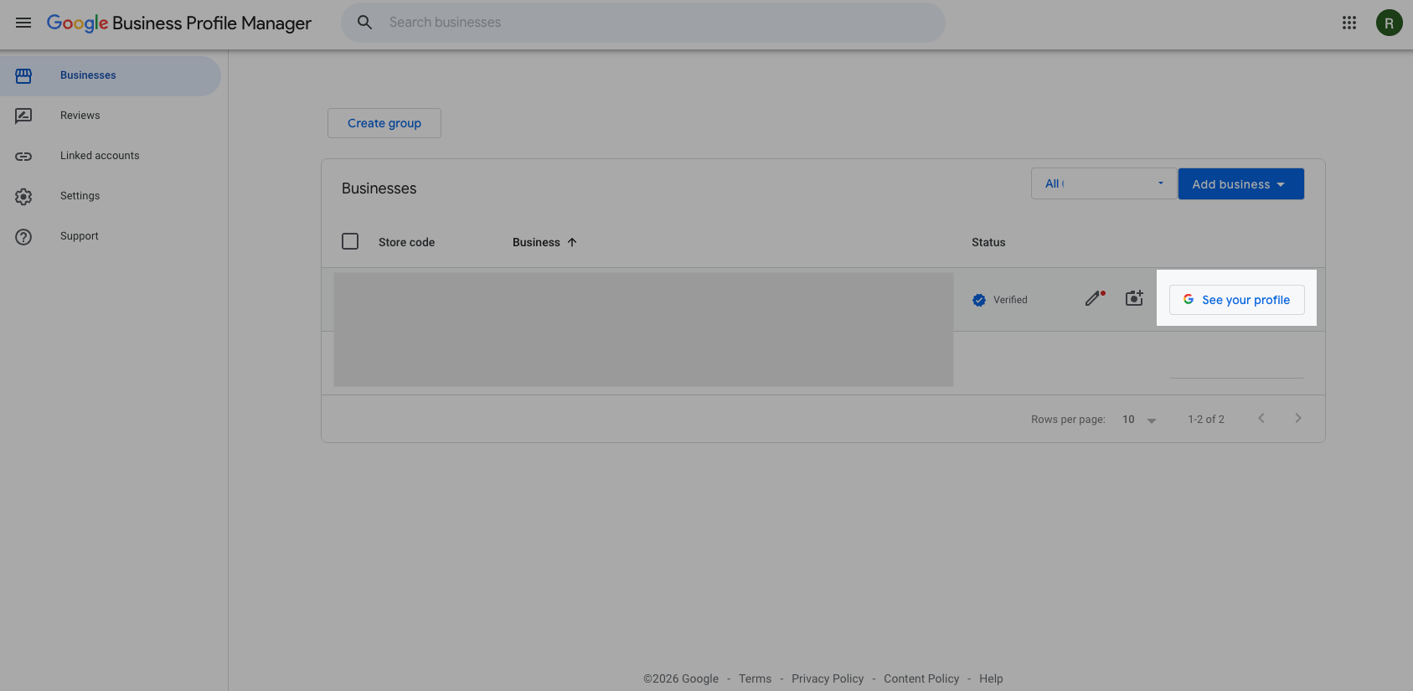Viewport: 1413px width, 691px height.
Task: Open Support in the sidebar
Action: point(111,236)
